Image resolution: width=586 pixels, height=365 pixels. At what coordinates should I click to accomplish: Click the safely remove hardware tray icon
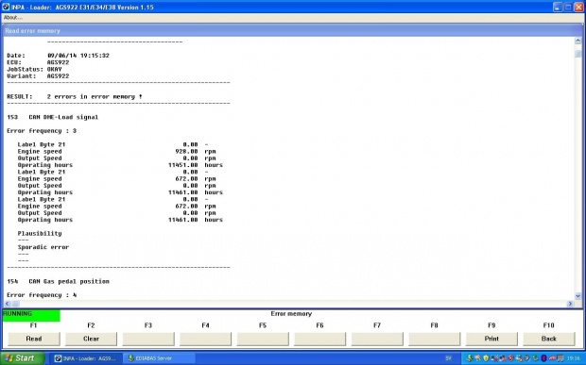tap(535, 358)
